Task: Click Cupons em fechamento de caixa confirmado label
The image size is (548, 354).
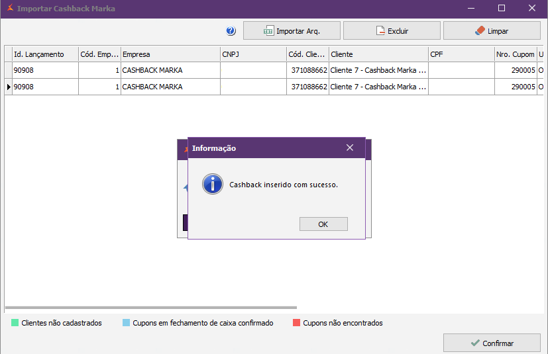Action: coord(203,323)
